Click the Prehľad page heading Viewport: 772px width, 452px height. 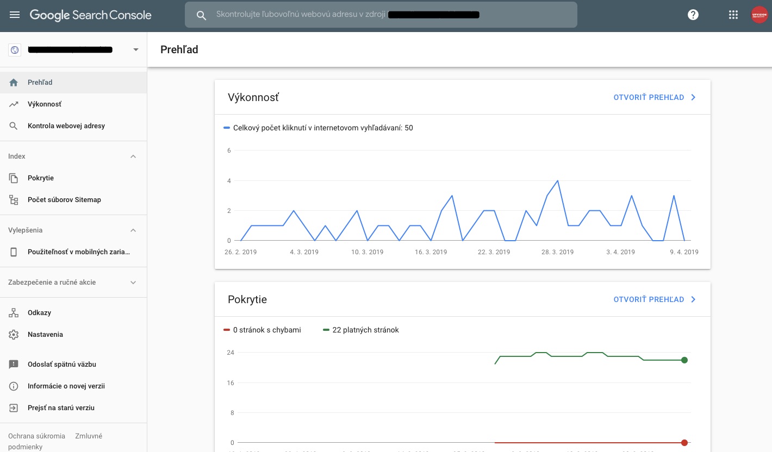pyautogui.click(x=179, y=50)
